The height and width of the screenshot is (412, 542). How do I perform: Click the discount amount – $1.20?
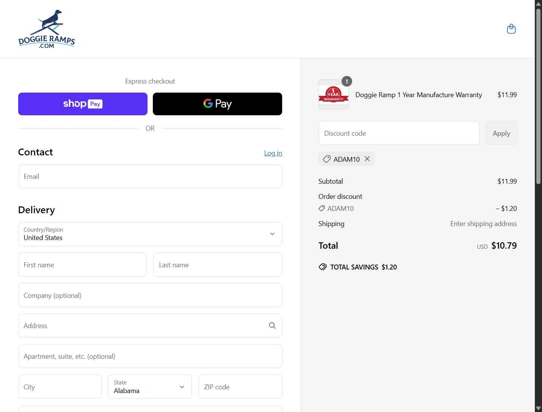pos(506,208)
